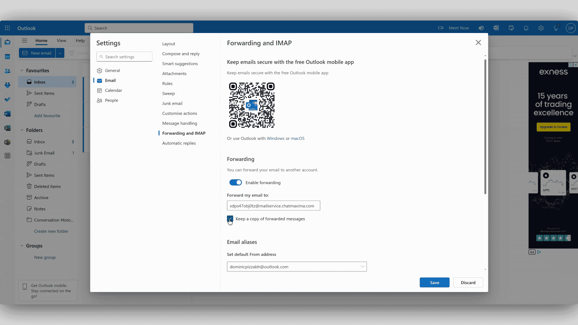Open the DP account profile avatar
The image size is (578, 325).
point(571,28)
